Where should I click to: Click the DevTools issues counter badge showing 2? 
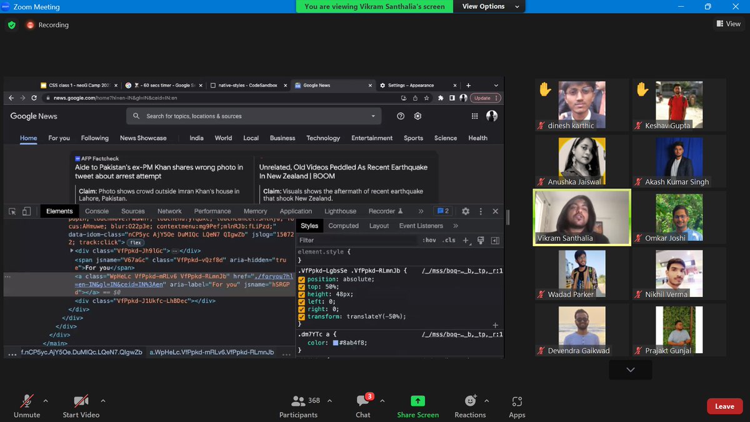[x=443, y=211]
